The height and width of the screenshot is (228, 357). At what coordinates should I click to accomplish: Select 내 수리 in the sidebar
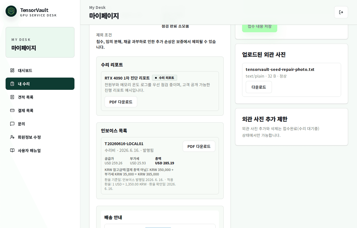tap(40, 84)
